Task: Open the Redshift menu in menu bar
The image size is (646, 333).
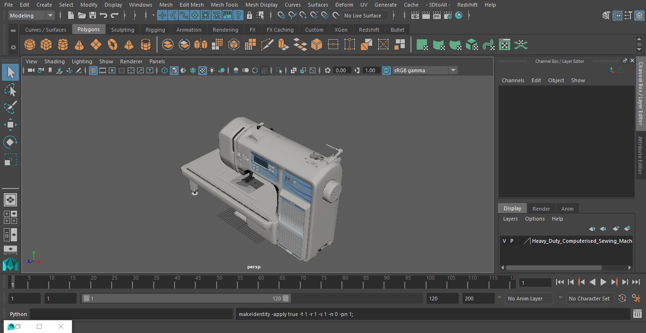Action: click(467, 5)
